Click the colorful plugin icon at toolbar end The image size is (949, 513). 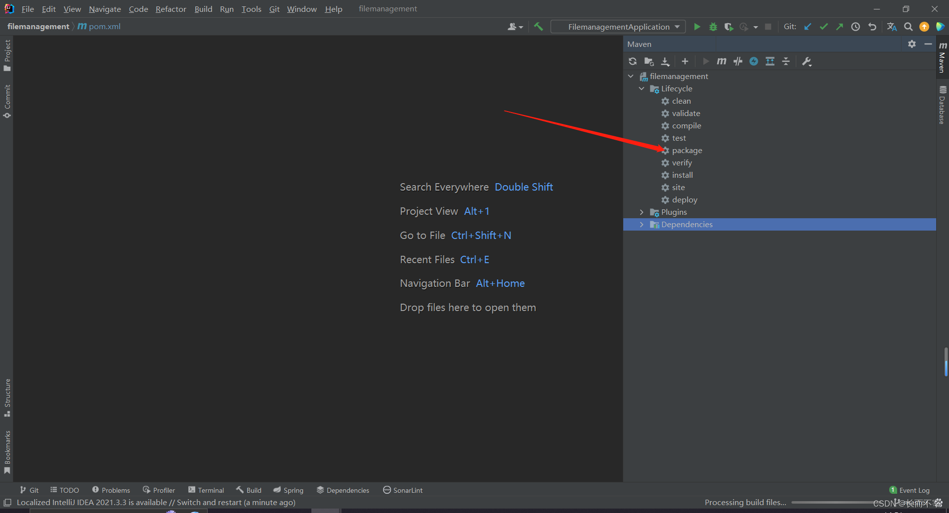(940, 27)
